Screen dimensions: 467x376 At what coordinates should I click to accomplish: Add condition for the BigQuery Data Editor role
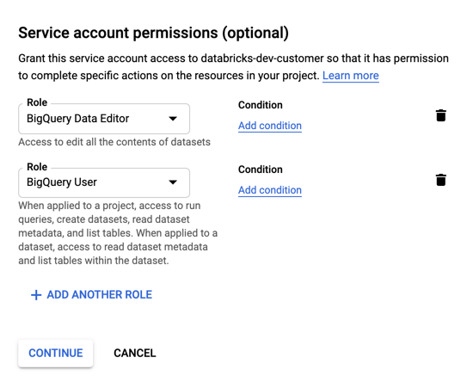point(270,126)
